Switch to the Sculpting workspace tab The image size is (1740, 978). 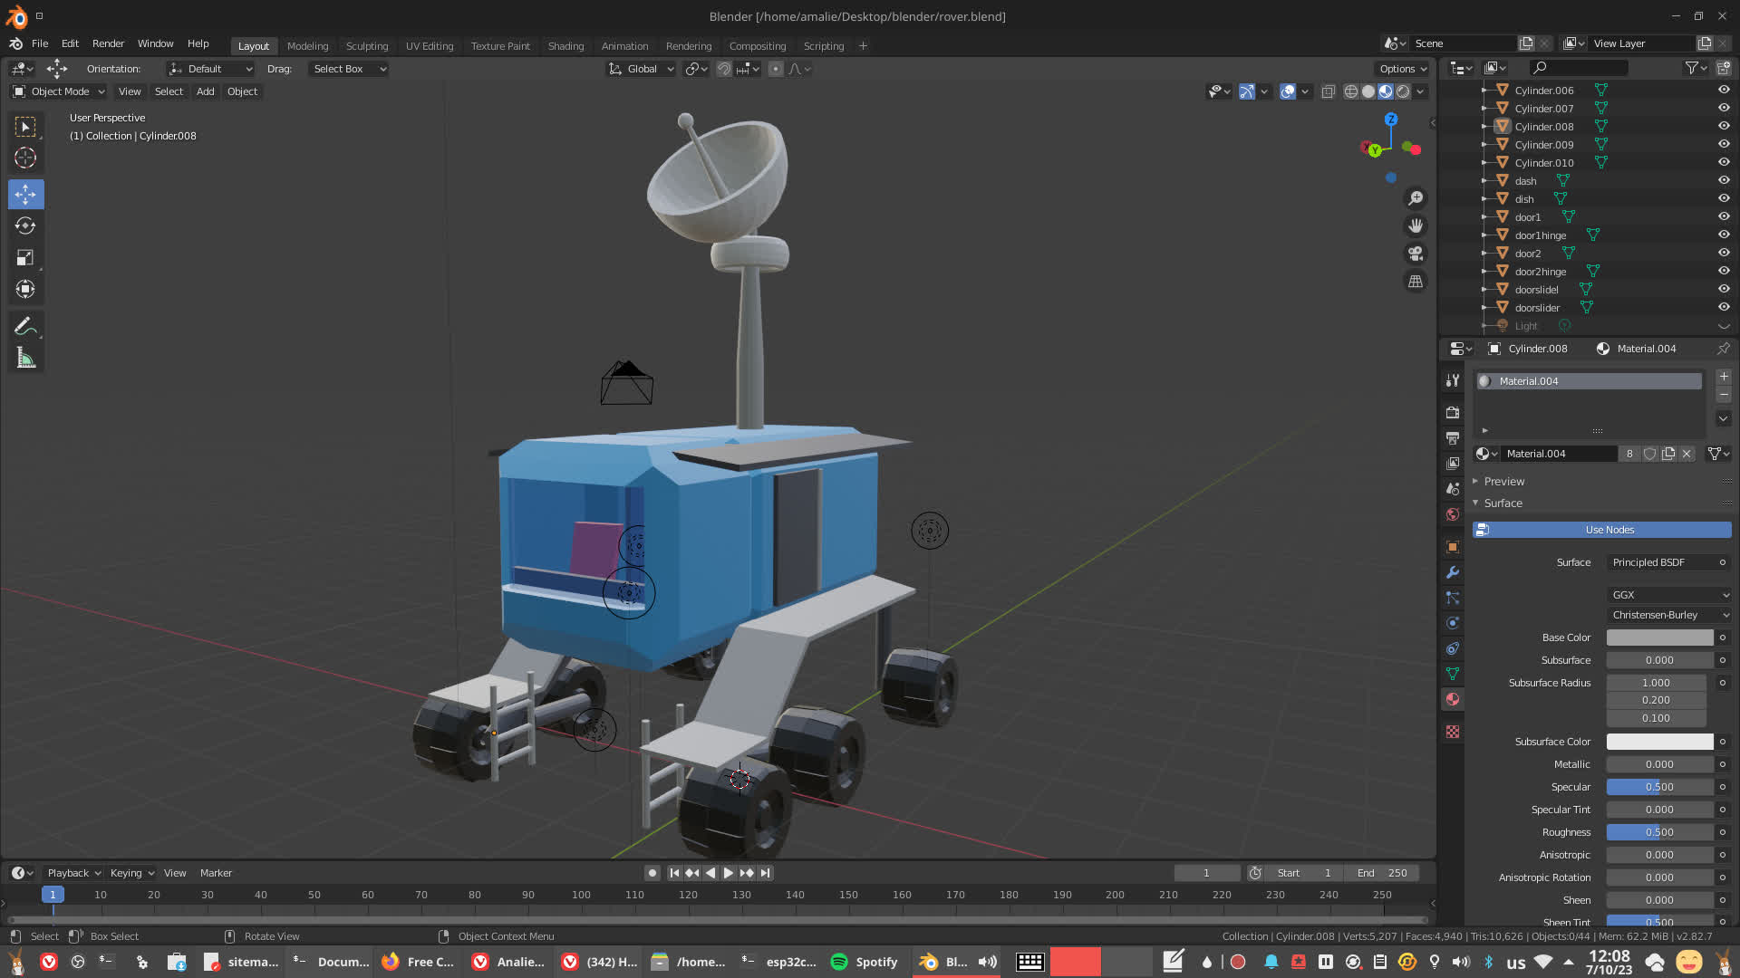click(366, 46)
